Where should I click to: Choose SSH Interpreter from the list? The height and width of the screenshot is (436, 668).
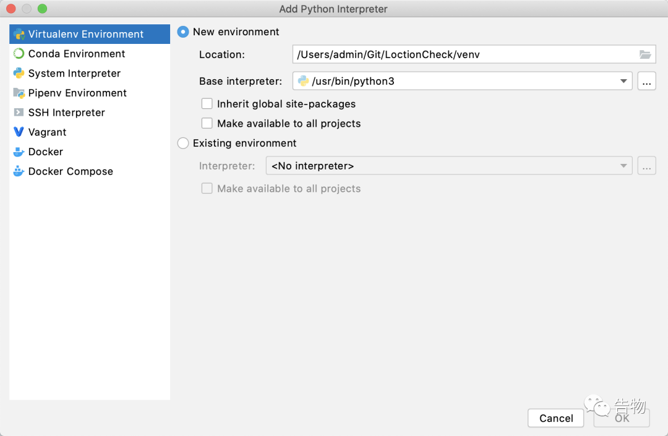click(67, 113)
